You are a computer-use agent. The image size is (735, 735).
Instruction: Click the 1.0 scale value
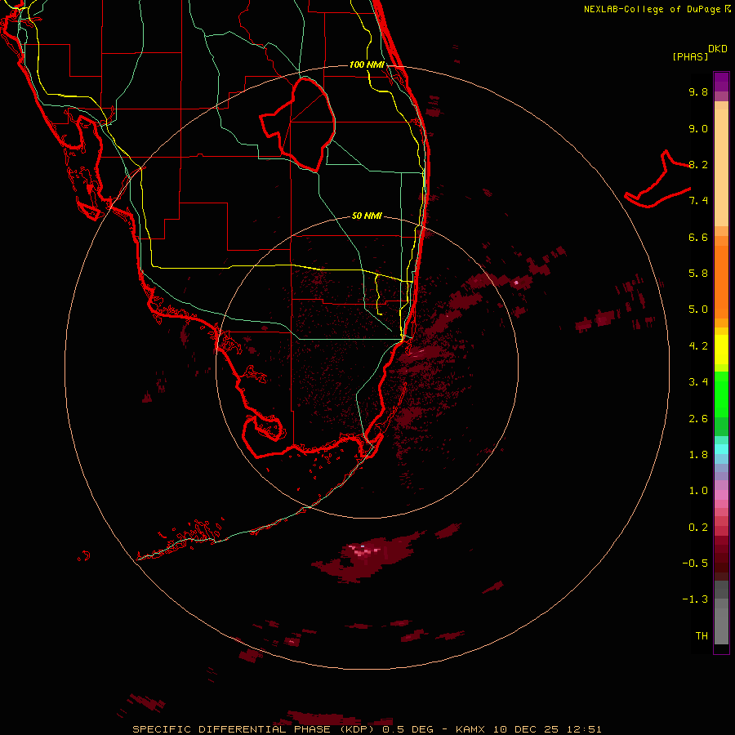tap(698, 491)
